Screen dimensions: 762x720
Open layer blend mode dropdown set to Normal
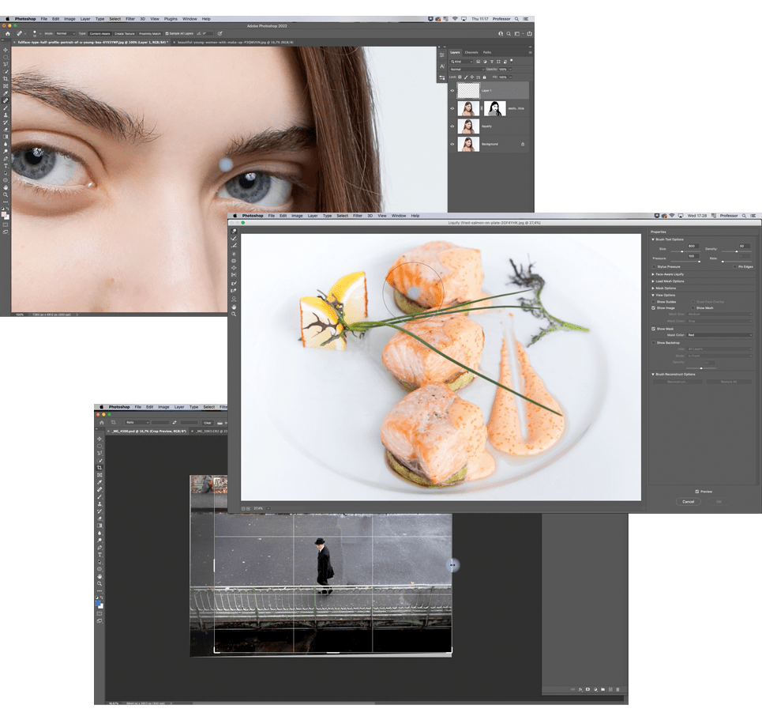coord(467,69)
